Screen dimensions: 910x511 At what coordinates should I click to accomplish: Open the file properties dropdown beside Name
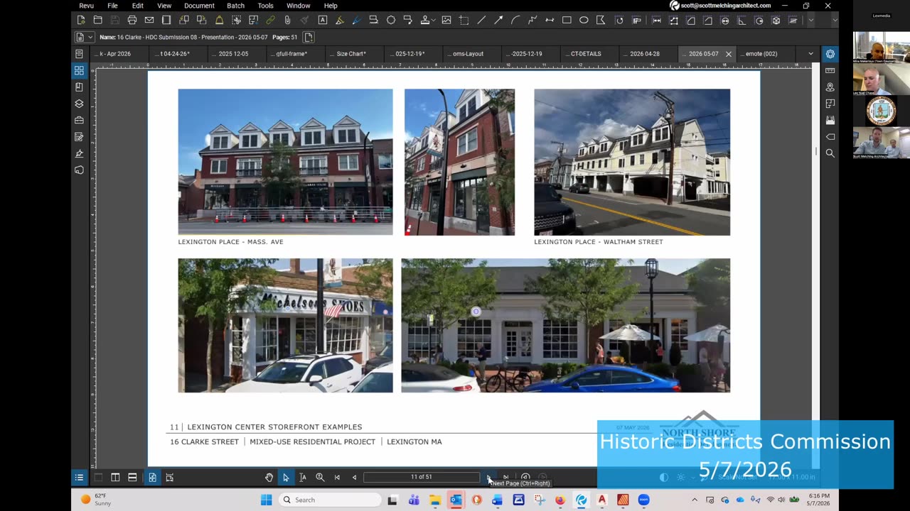pos(83,37)
